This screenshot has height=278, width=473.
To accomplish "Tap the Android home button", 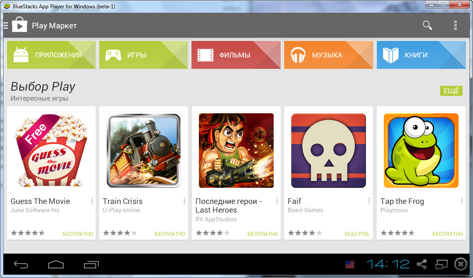I will coord(56,264).
